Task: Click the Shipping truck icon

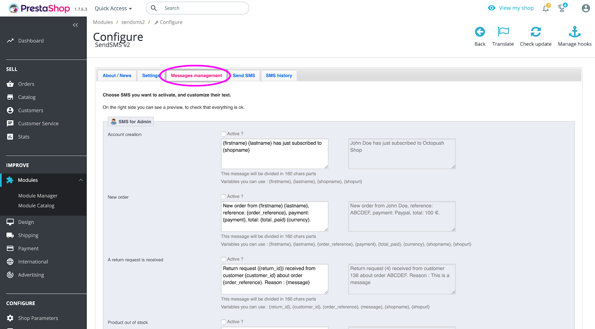Action: [10, 236]
